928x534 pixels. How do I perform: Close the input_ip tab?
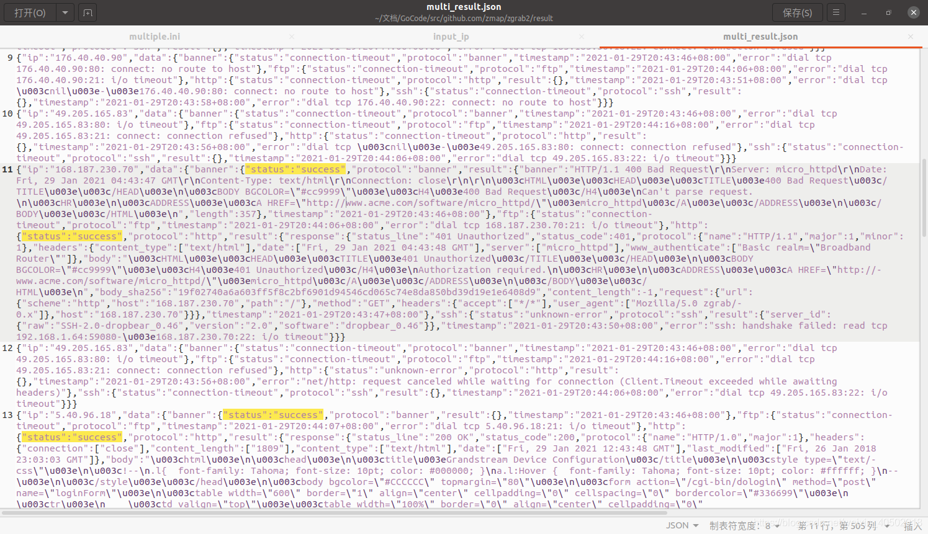(x=582, y=37)
